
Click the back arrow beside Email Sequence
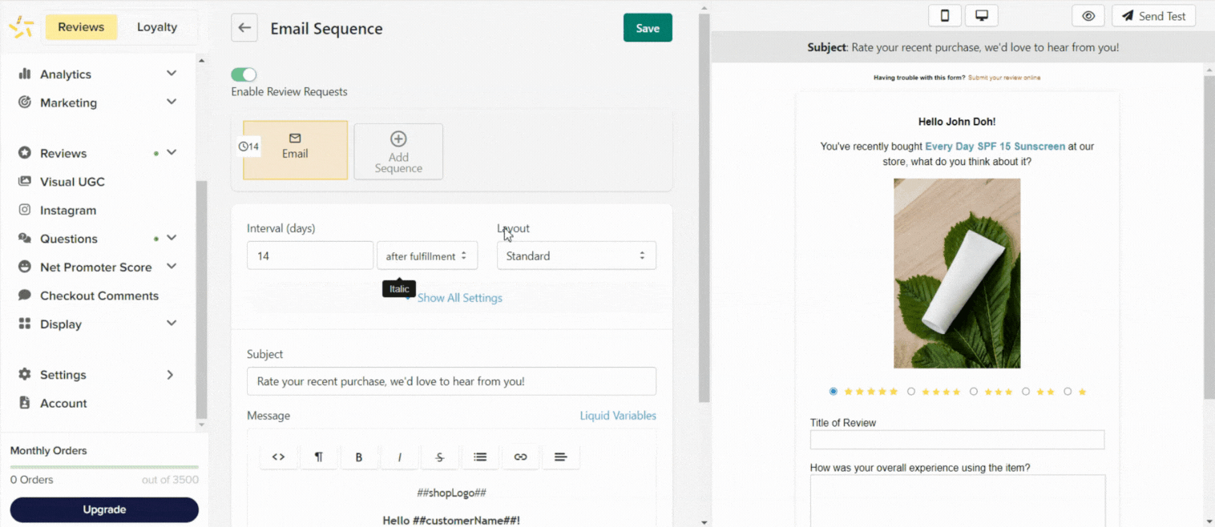tap(244, 28)
